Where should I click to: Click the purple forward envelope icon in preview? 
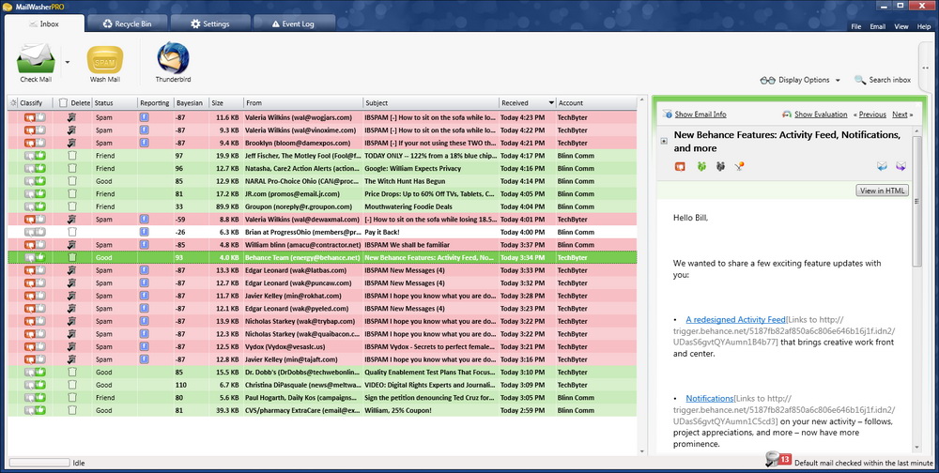[x=901, y=166]
